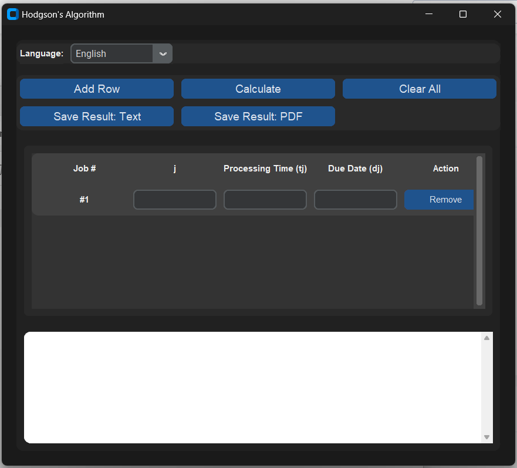
Task: Export using Save Result: PDF
Action: 258,116
